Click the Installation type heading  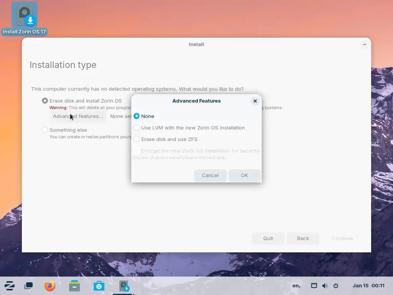63,65
